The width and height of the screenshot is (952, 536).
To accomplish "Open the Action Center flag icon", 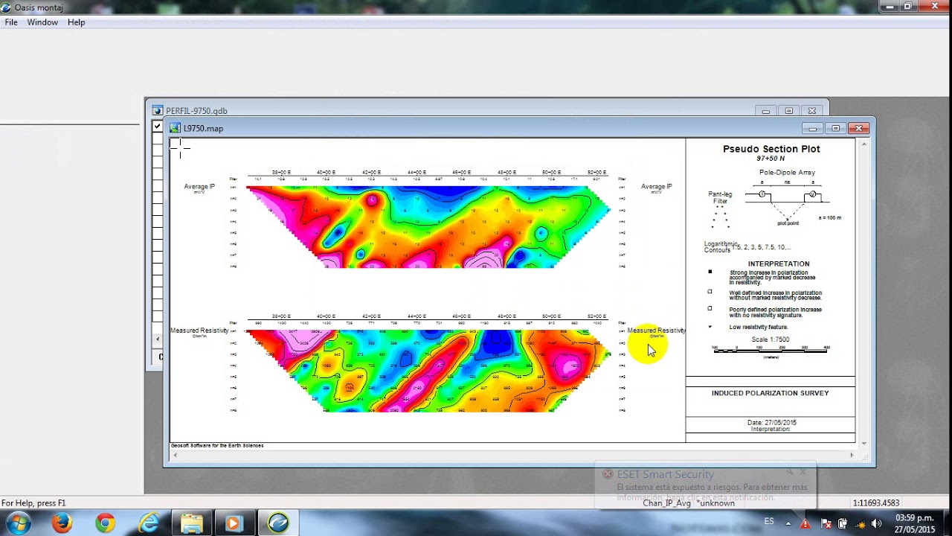I will coord(826,523).
